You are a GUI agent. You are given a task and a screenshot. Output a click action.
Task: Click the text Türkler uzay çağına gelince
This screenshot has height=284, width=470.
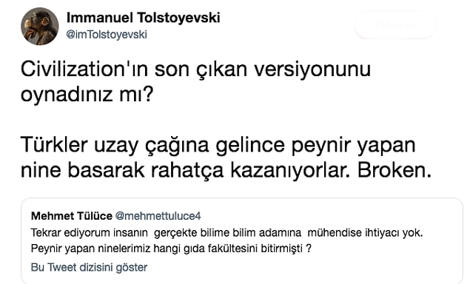(x=152, y=146)
